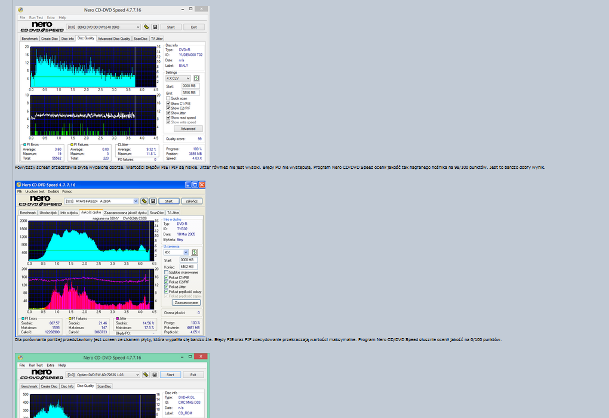Open BENQ DVD DD DW1640 drive dropdown

coord(103,27)
